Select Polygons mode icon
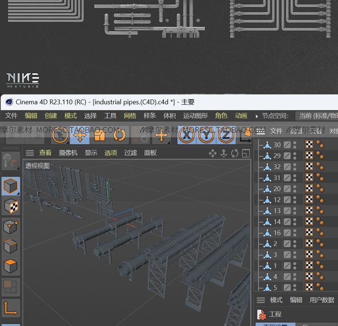 [x=10, y=266]
